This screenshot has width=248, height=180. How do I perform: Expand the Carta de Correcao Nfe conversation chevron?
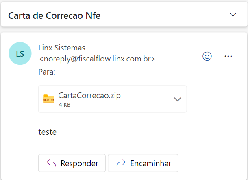click(233, 15)
